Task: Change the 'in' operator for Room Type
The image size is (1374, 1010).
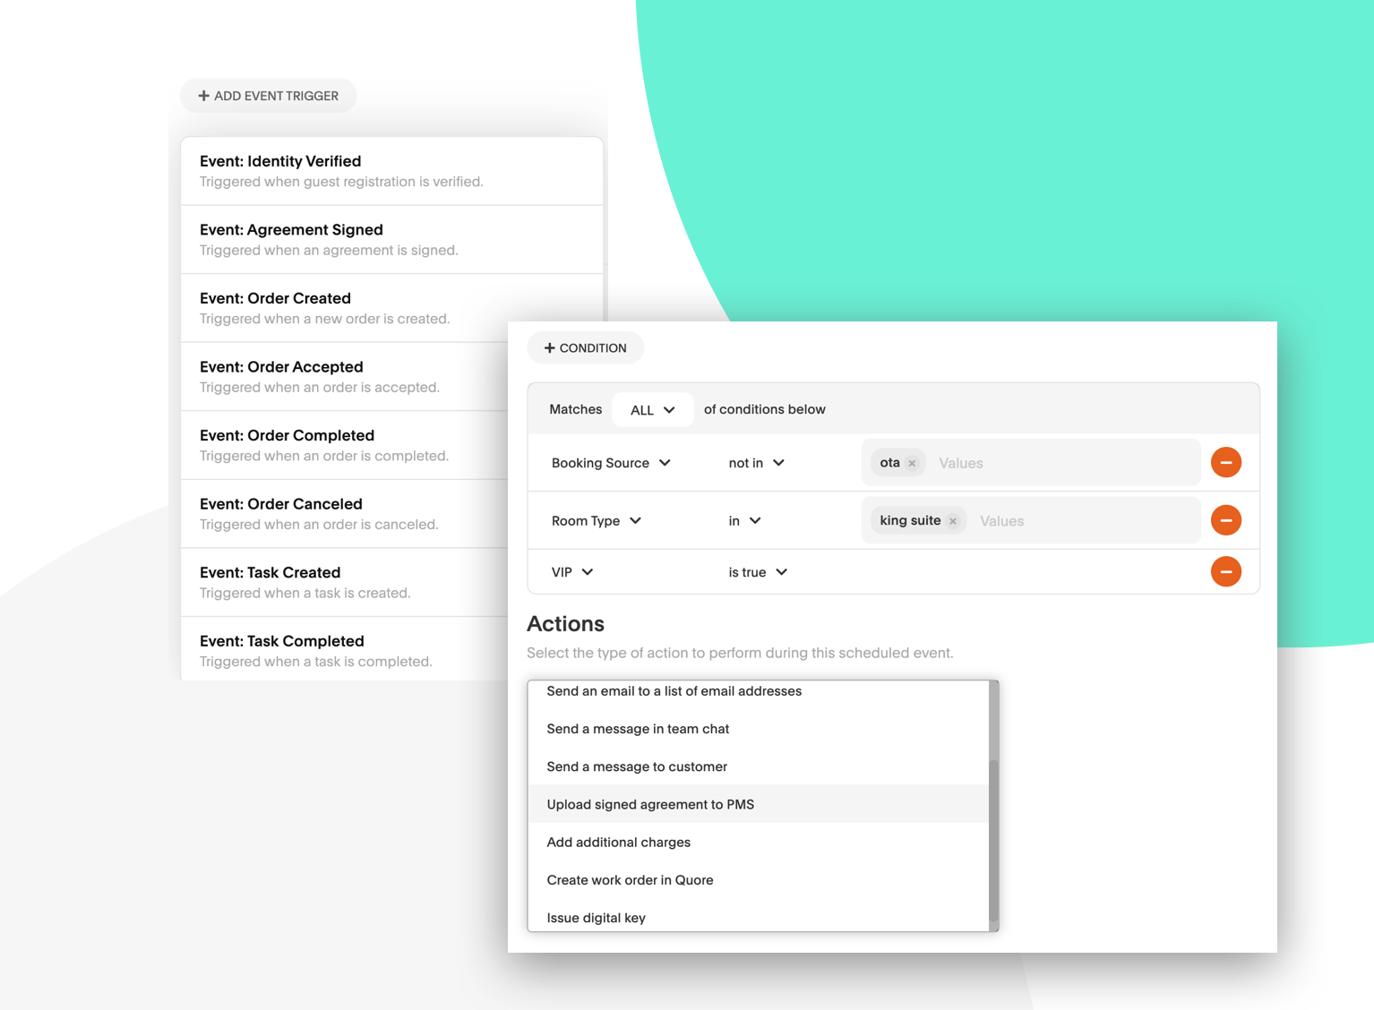Action: pyautogui.click(x=744, y=521)
